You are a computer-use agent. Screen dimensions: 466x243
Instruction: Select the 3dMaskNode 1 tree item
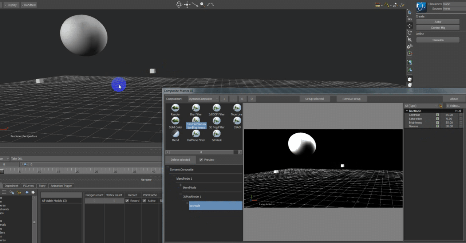[x=192, y=196]
